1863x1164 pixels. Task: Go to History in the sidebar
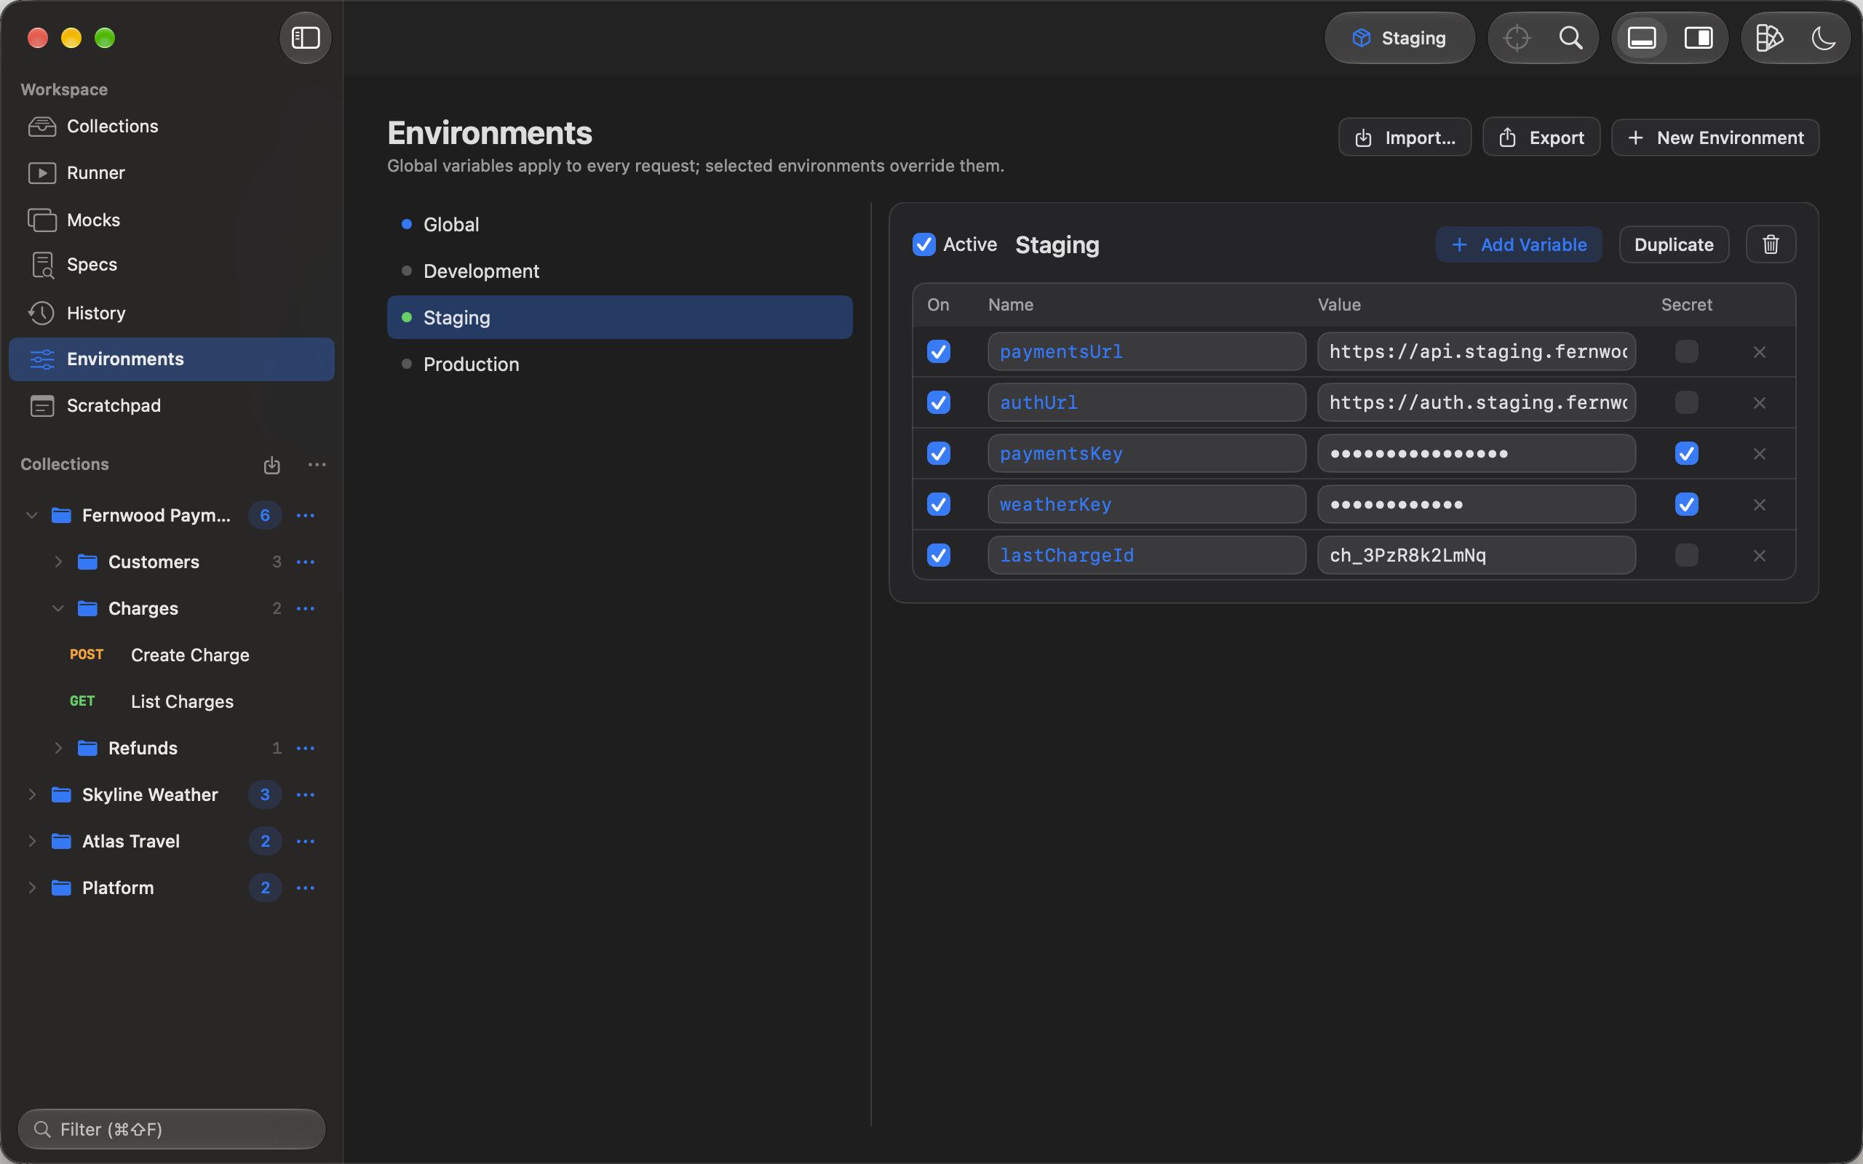(171, 314)
